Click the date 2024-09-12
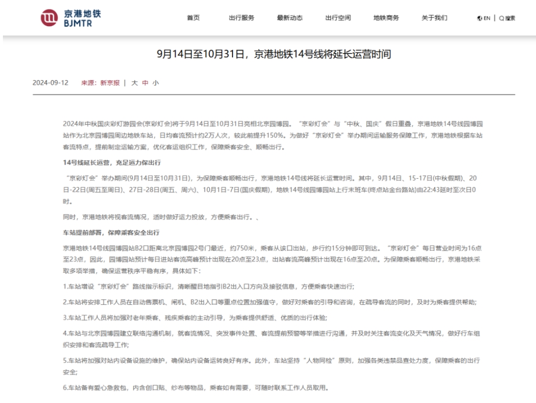 (x=50, y=83)
